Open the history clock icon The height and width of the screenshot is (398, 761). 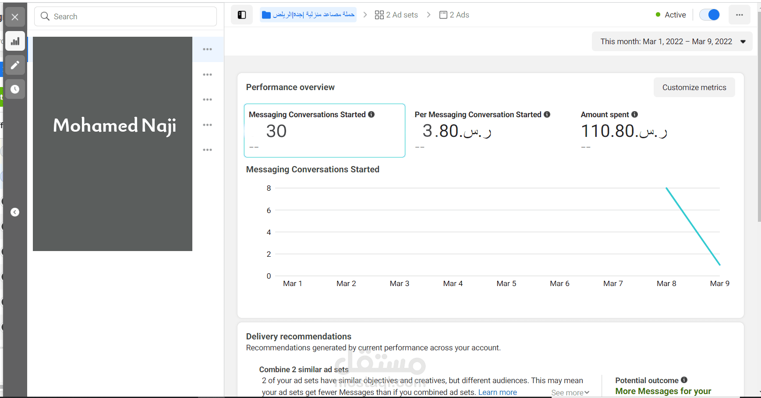click(15, 89)
